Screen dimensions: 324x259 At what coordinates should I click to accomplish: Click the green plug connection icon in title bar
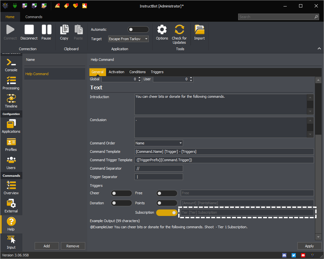(x=15, y=6)
